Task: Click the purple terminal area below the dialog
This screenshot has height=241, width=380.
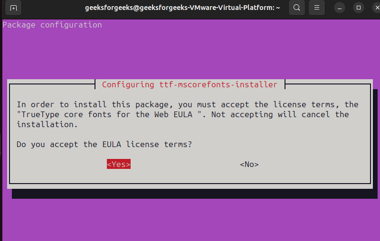Action: (x=190, y=218)
